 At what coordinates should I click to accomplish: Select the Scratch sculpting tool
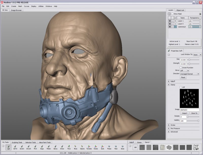click(22, 147)
